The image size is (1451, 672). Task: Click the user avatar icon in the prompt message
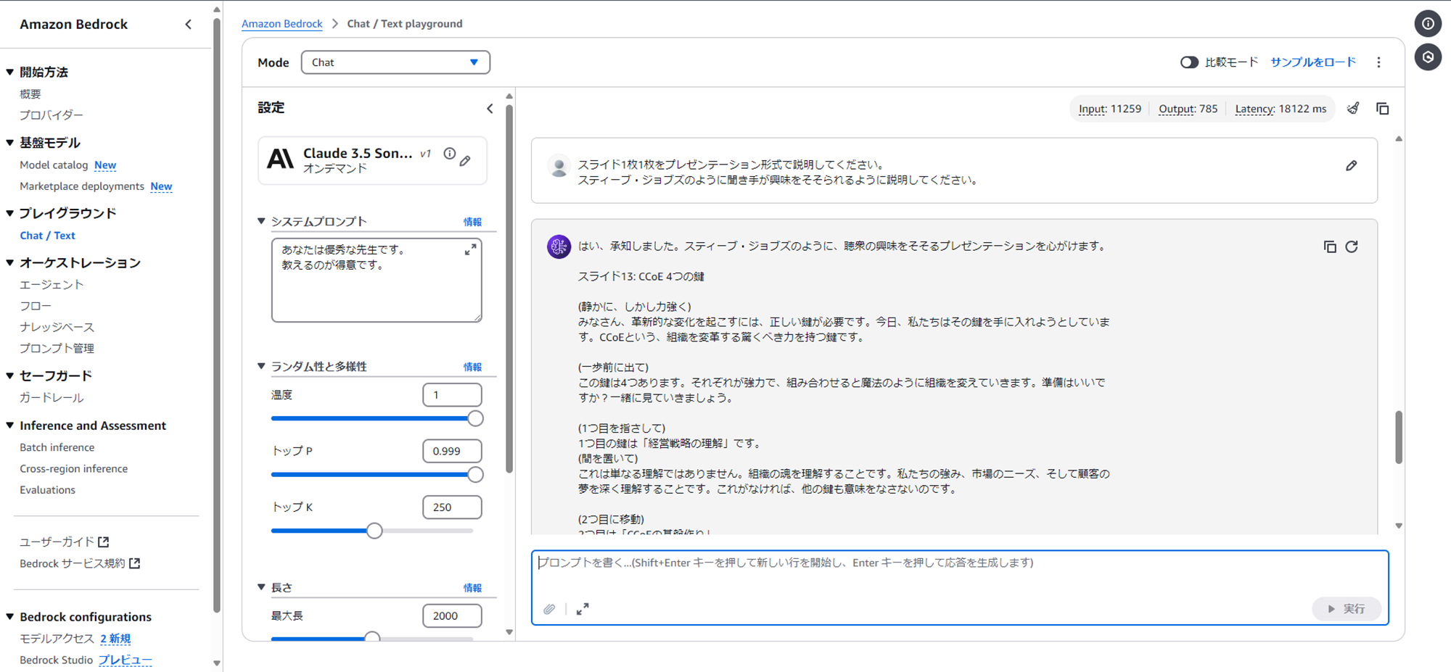[x=559, y=167]
